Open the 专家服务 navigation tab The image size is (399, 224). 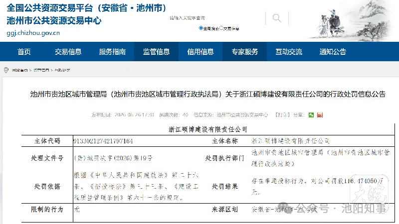click(244, 52)
